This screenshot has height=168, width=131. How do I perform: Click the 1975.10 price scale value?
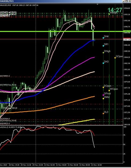(127, 100)
